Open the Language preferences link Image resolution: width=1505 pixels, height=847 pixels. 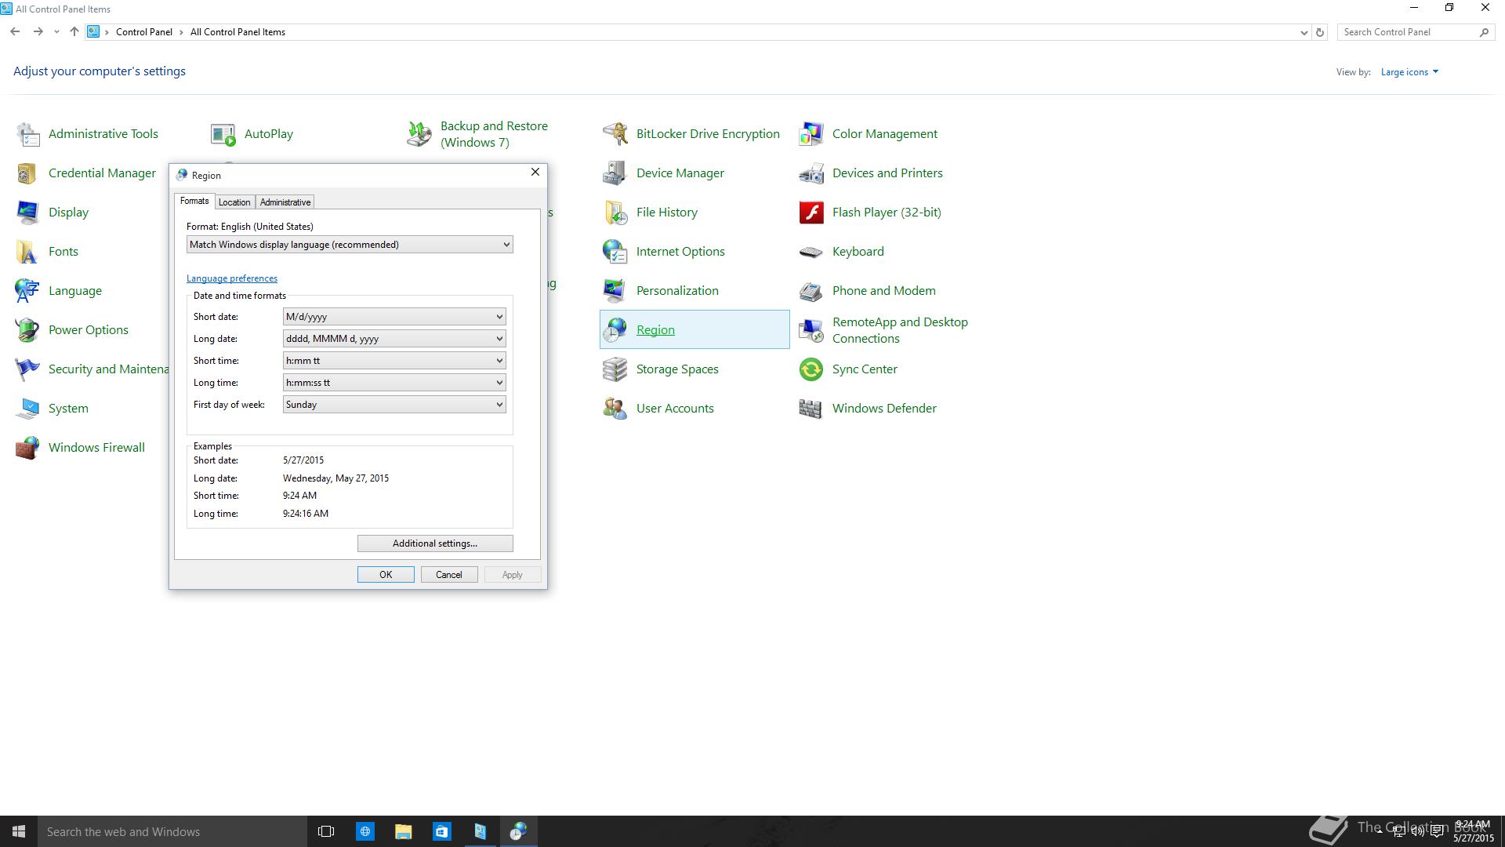pyautogui.click(x=232, y=278)
